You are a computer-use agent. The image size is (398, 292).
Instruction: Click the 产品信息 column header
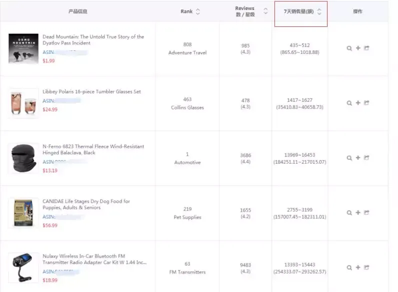click(77, 11)
